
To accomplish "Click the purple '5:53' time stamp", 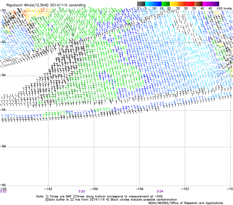I will click(x=82, y=191).
